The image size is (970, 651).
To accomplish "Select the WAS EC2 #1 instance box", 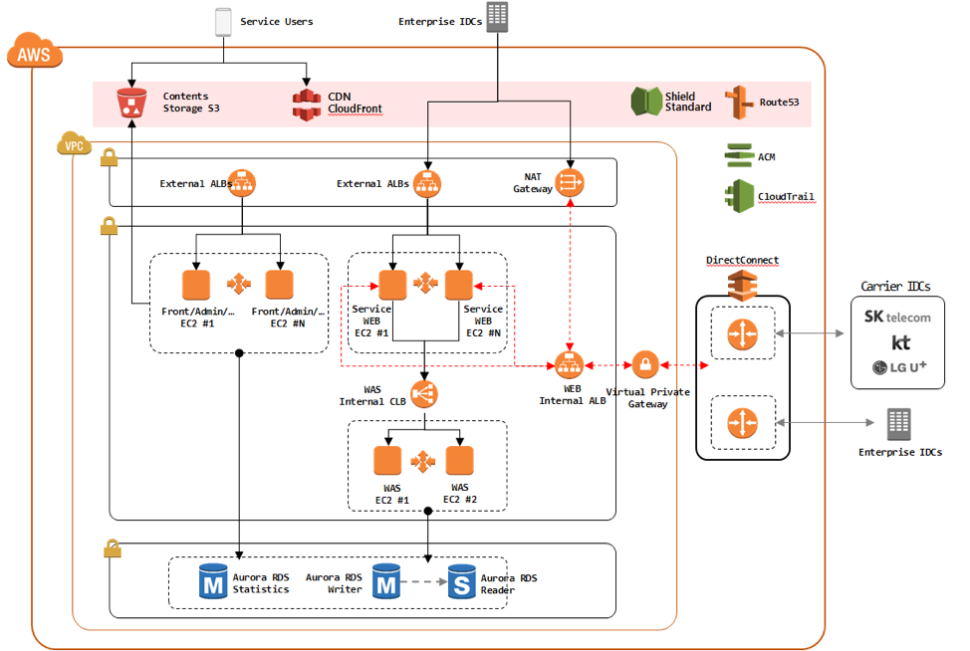I will pos(387,461).
